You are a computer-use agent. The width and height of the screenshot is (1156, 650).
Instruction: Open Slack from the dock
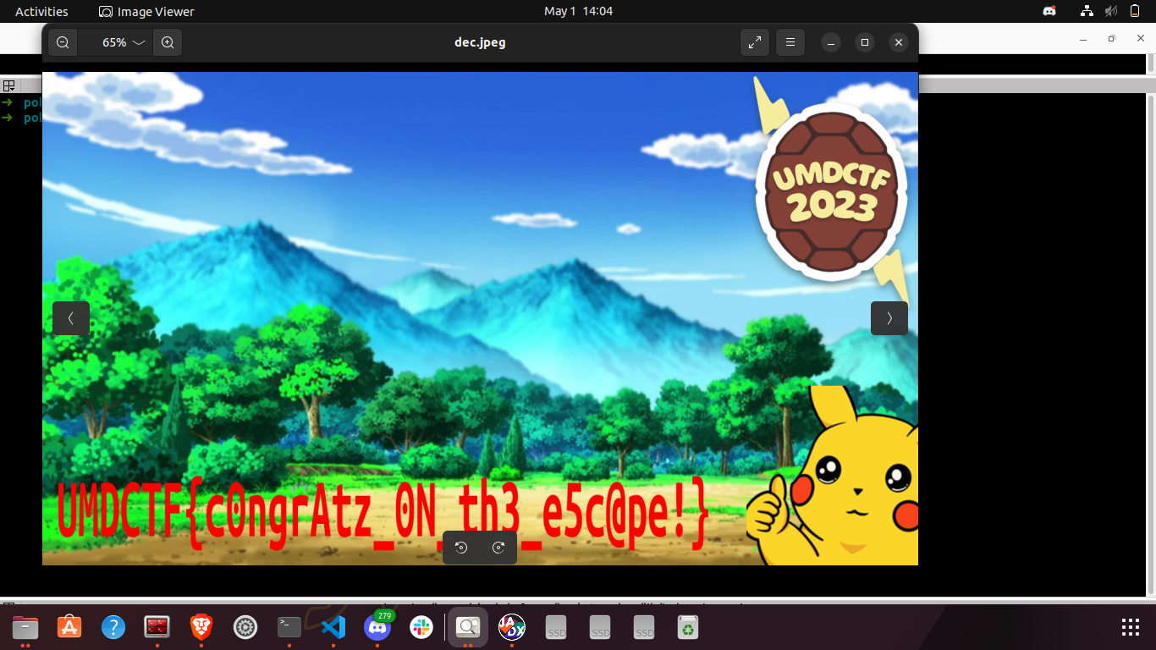(x=421, y=627)
